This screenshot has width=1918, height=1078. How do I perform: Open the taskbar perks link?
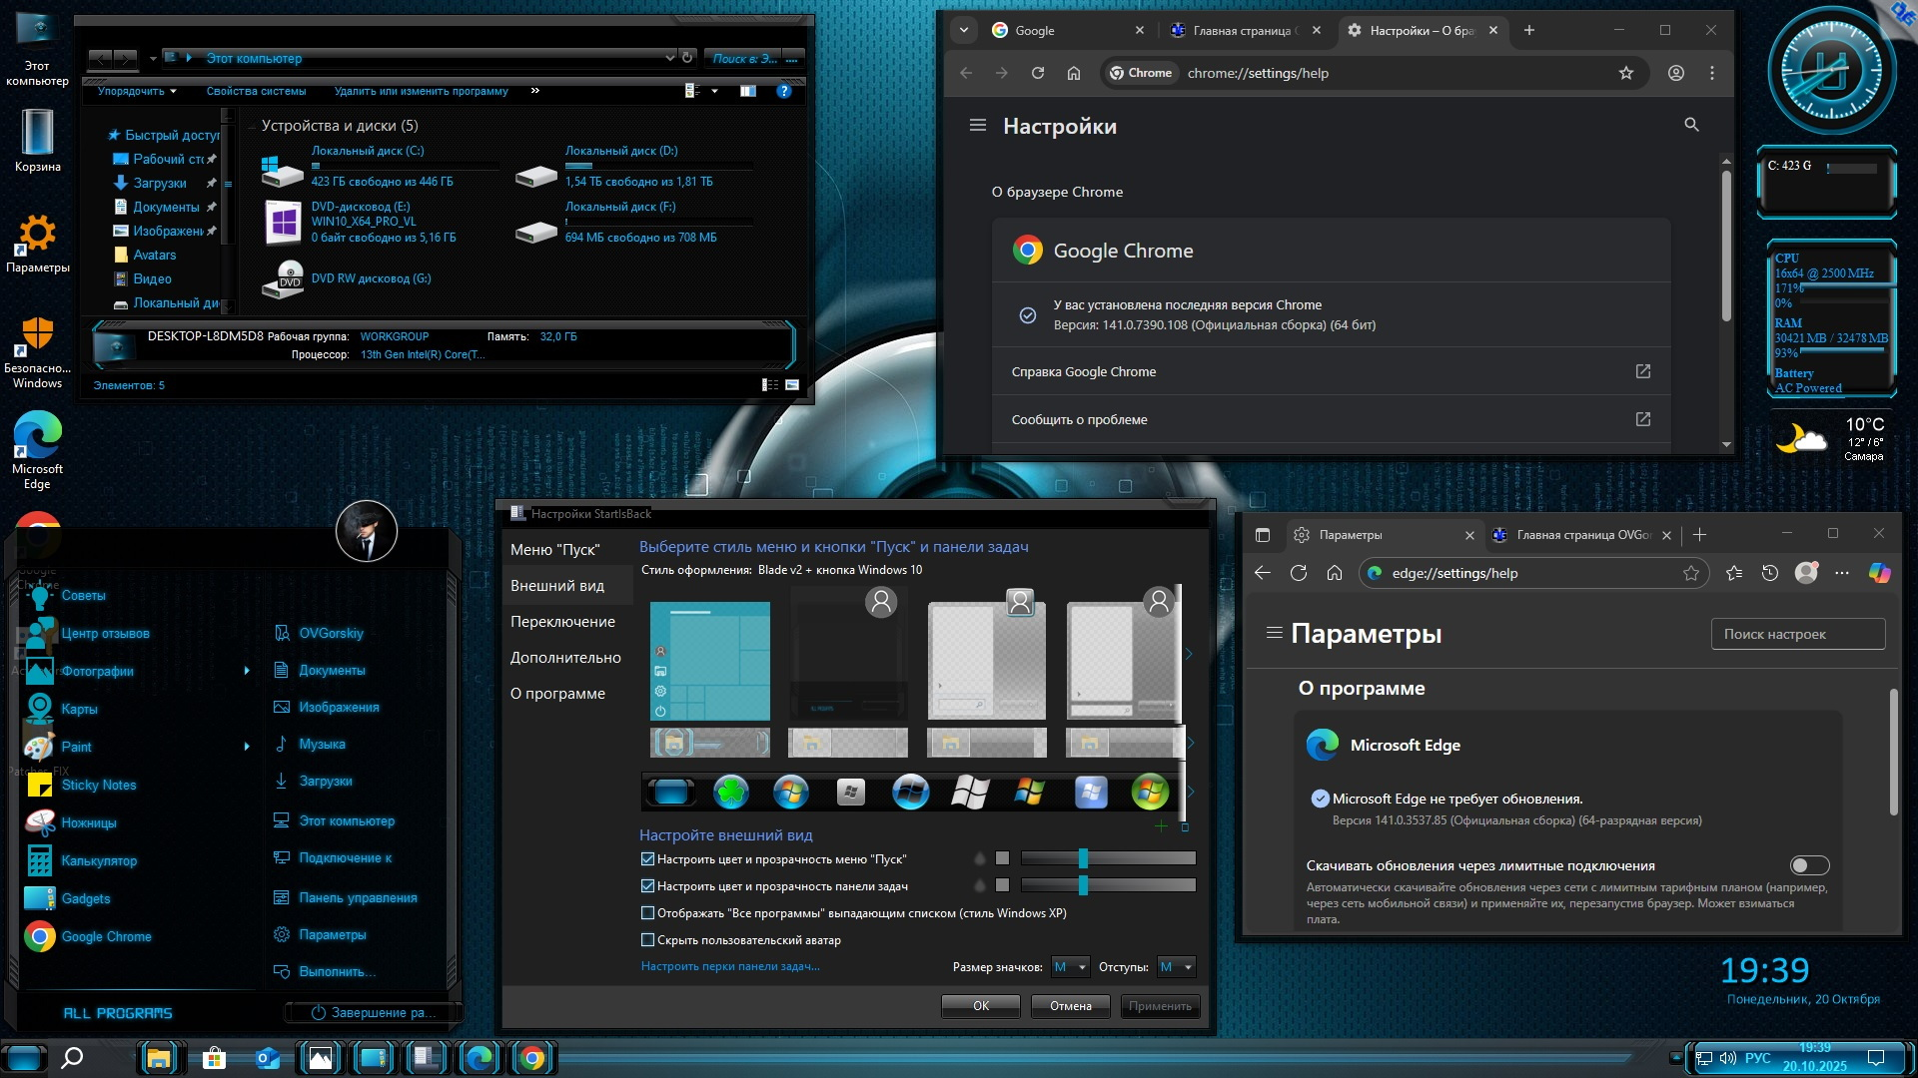coord(730,966)
